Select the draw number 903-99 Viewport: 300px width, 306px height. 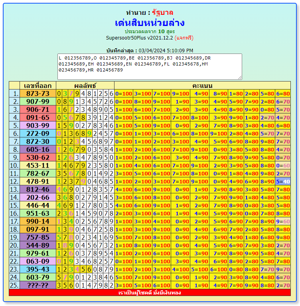click(x=38, y=126)
